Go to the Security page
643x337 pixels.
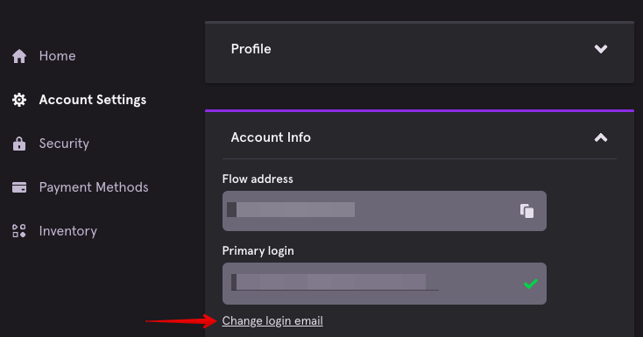pyautogui.click(x=64, y=144)
